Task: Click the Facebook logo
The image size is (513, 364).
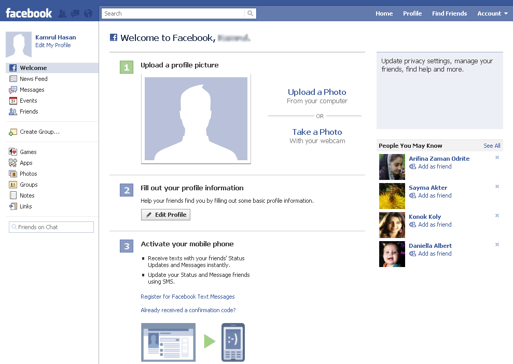Action: click(29, 13)
